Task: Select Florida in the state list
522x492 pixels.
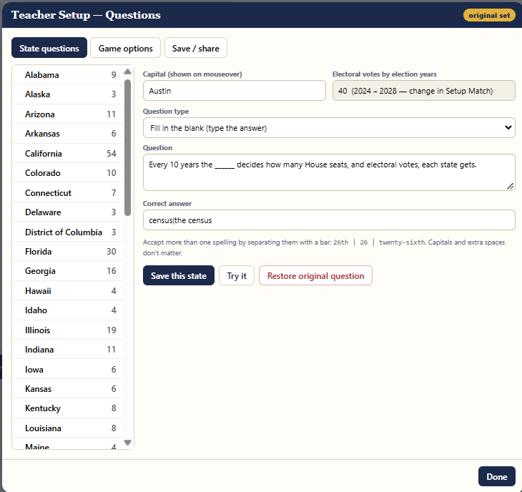Action: (67, 251)
